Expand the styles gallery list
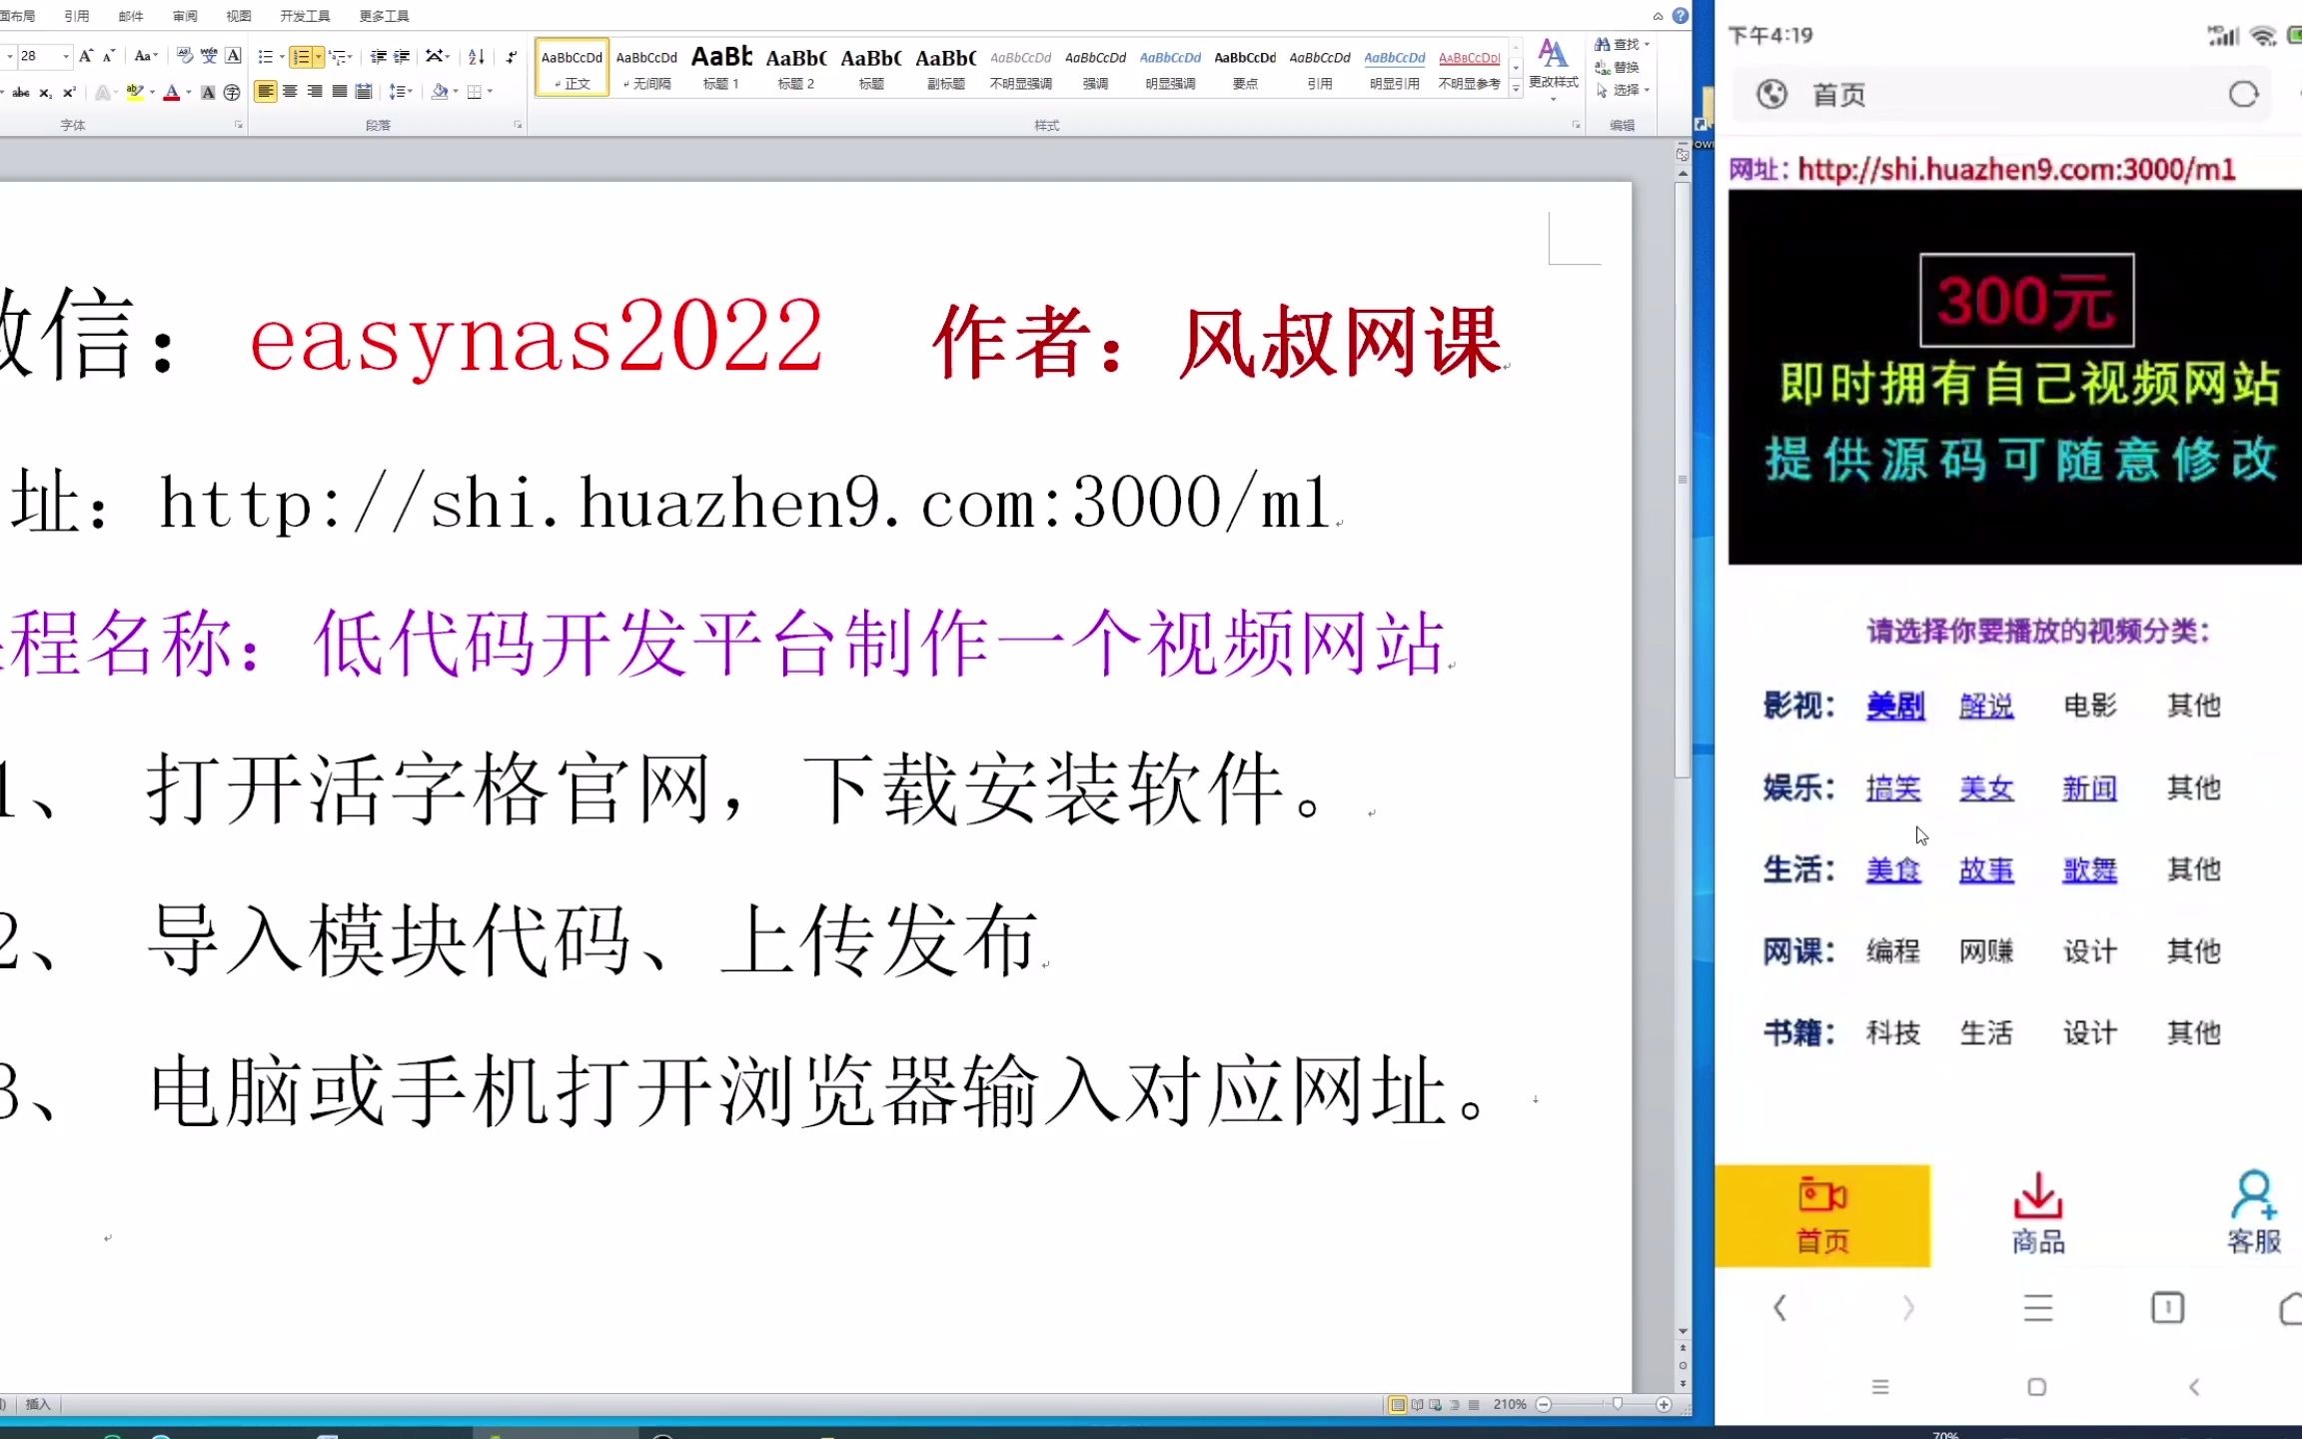Viewport: 2302px width, 1439px height. point(1516,89)
